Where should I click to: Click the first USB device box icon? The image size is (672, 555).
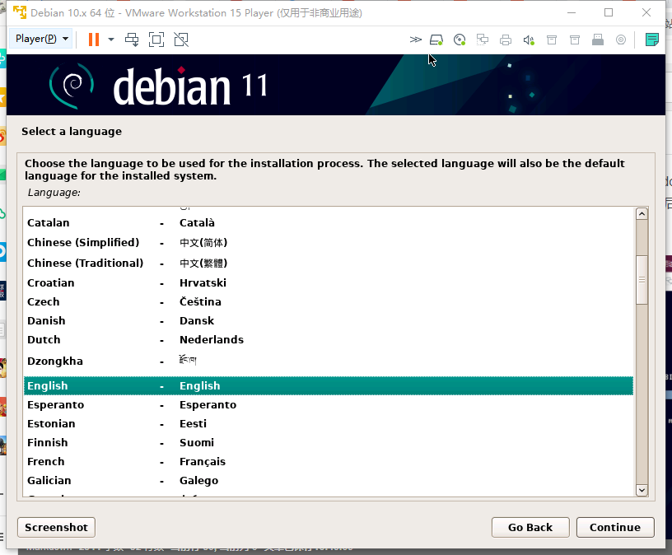(552, 40)
